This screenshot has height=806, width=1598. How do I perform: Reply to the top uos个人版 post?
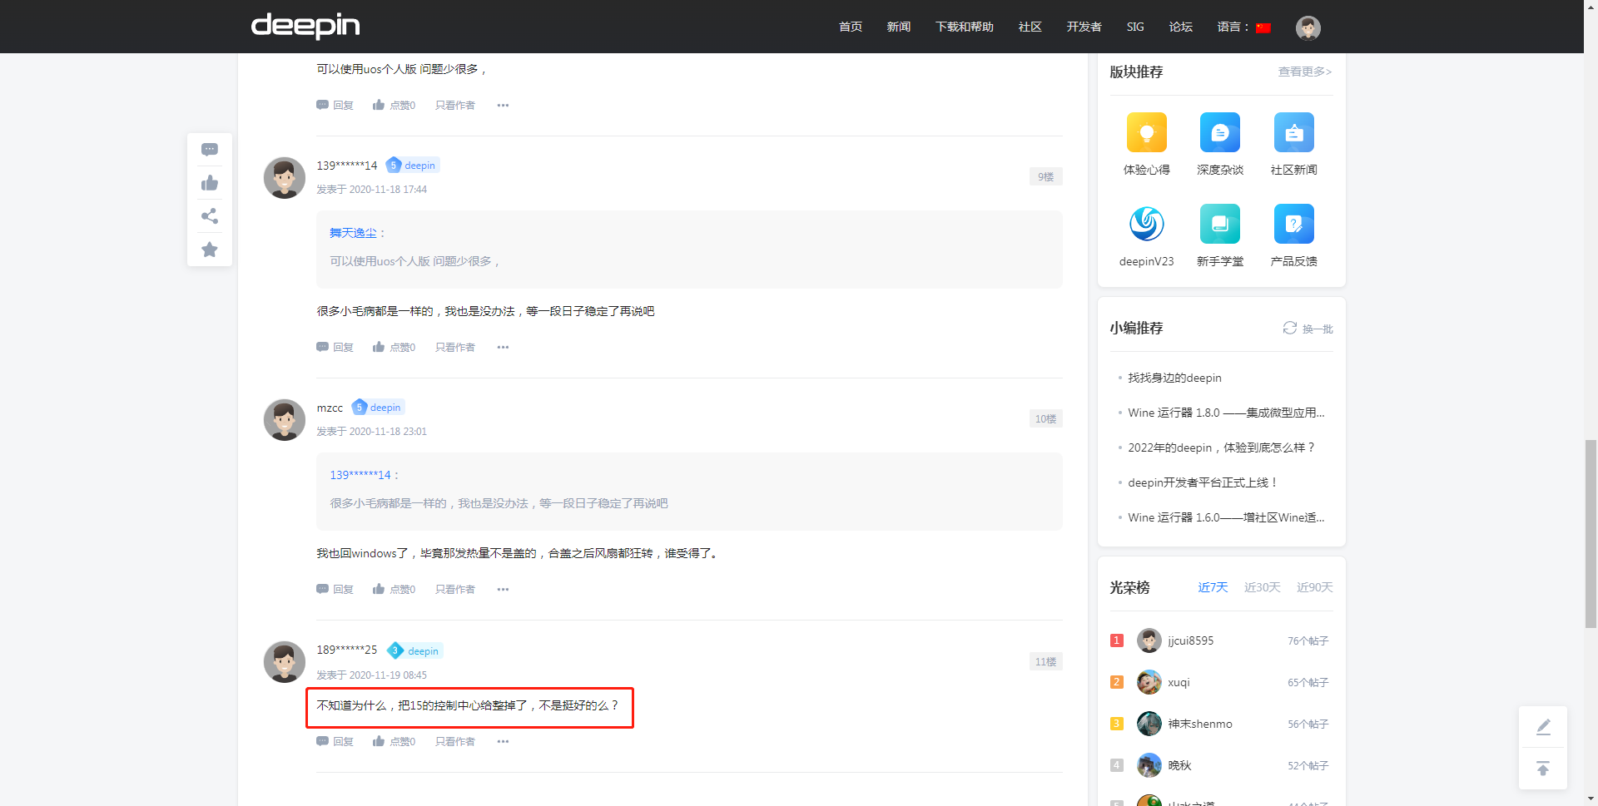point(335,106)
